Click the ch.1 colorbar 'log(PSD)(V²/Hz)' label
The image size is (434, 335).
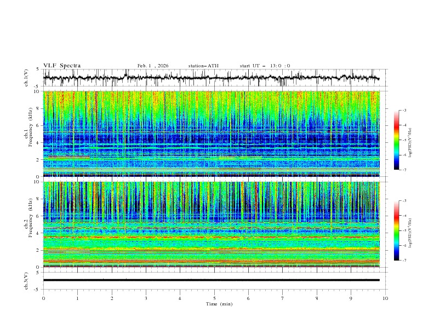(410, 143)
